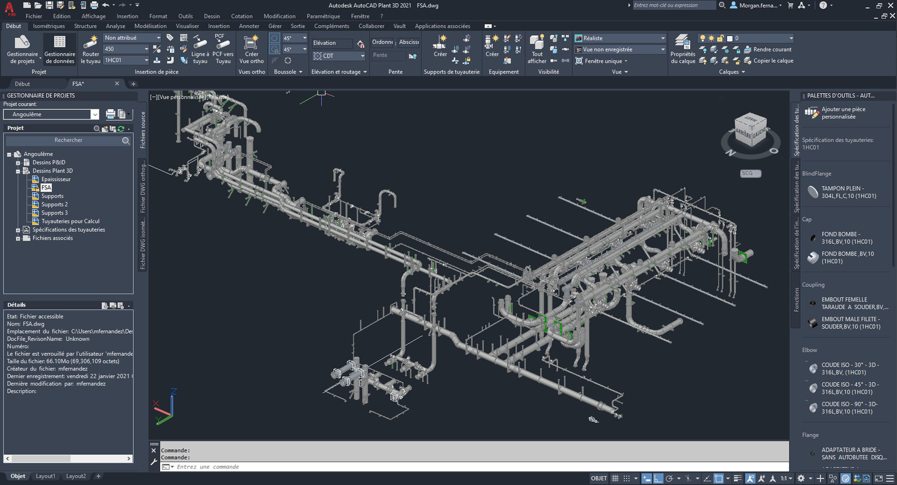Click the status bar customization hamburger icon
The width and height of the screenshot is (897, 485).
(x=890, y=478)
